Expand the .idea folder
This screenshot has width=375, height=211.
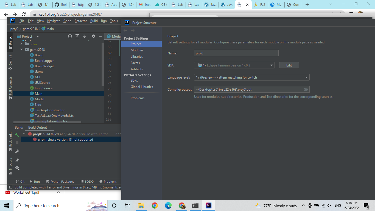[21, 44]
